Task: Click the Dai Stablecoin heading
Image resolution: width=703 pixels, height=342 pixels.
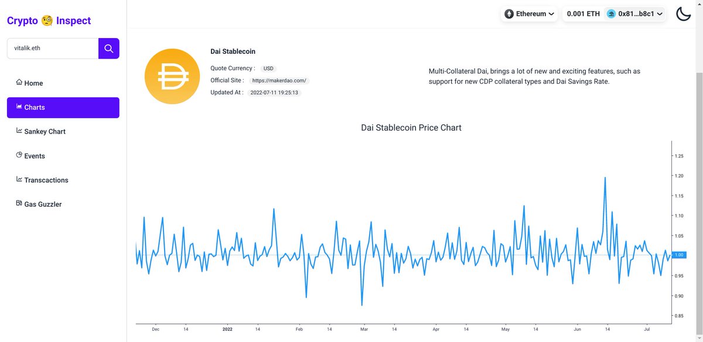Action: coord(233,52)
